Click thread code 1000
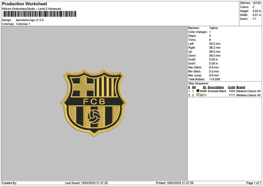Screen dimensions: 263x186 point(232,91)
